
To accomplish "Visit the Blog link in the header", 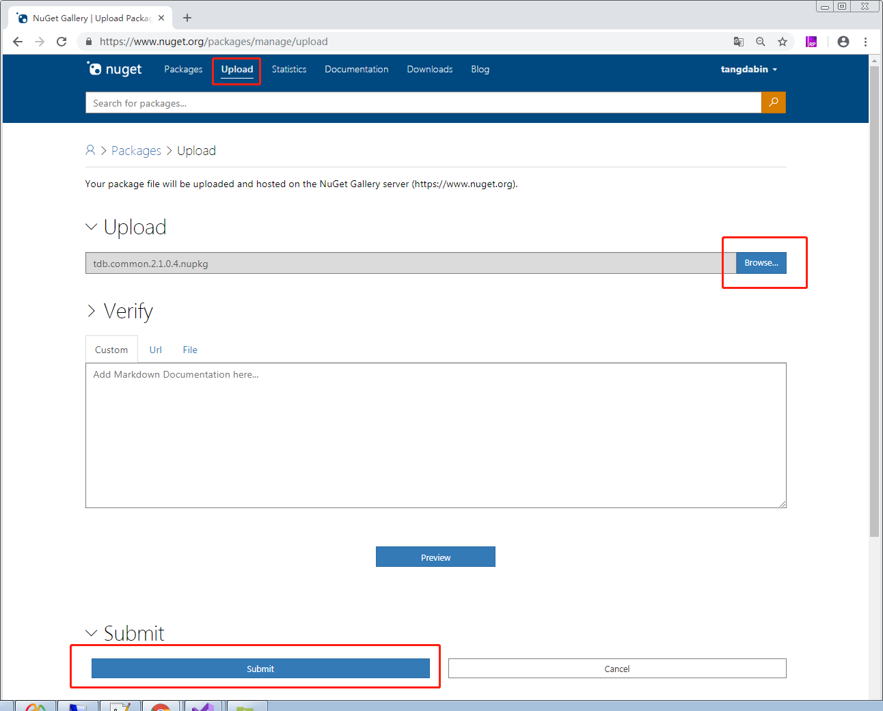I will pos(480,69).
